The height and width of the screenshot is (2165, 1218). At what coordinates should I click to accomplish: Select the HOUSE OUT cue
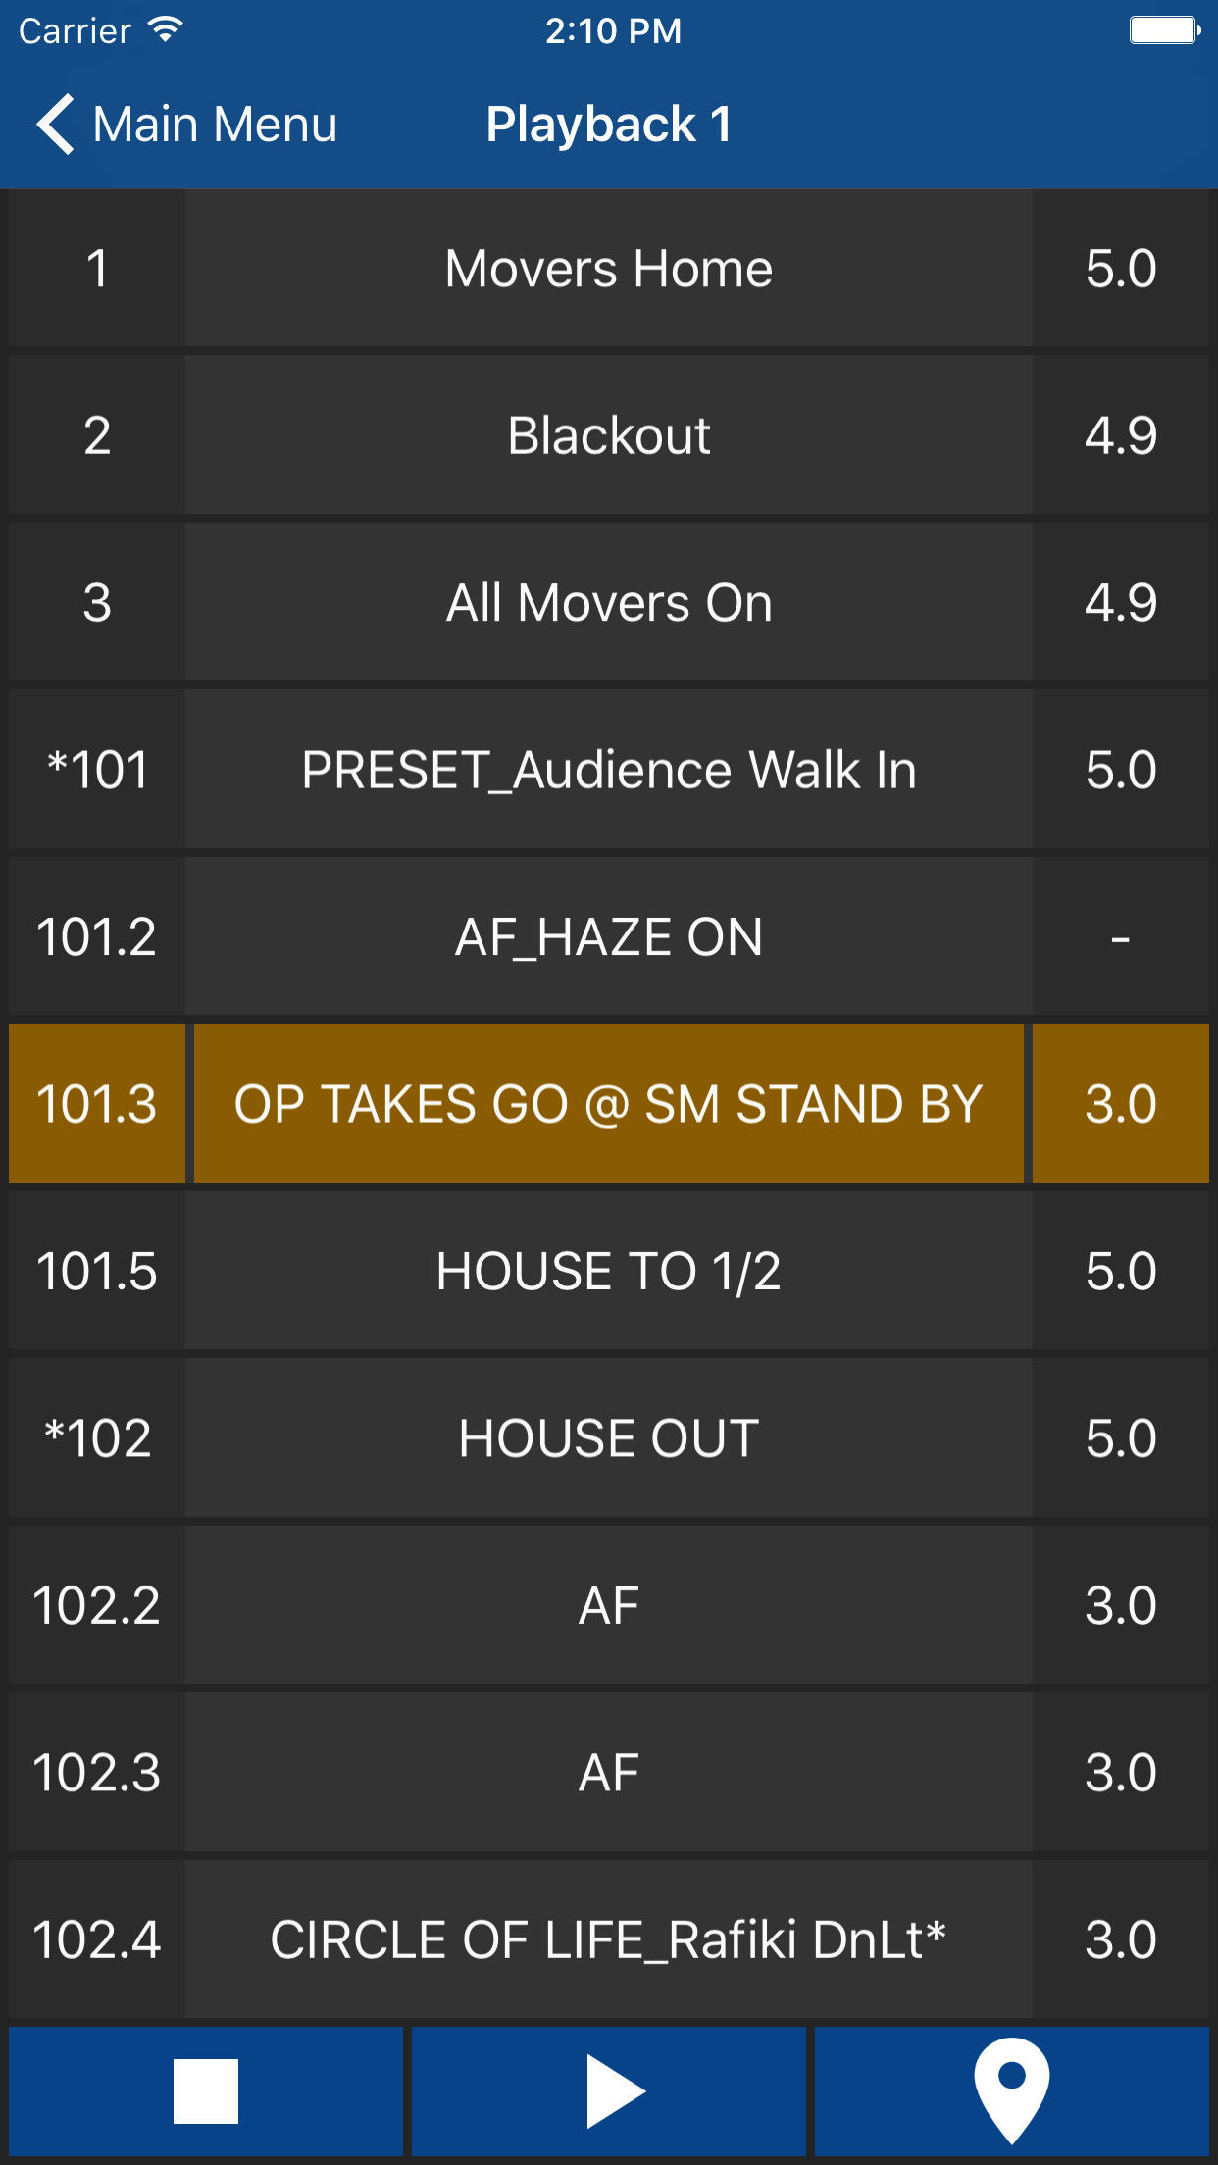608,1438
